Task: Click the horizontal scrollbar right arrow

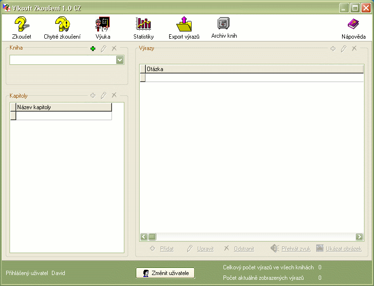Action: 359,237
